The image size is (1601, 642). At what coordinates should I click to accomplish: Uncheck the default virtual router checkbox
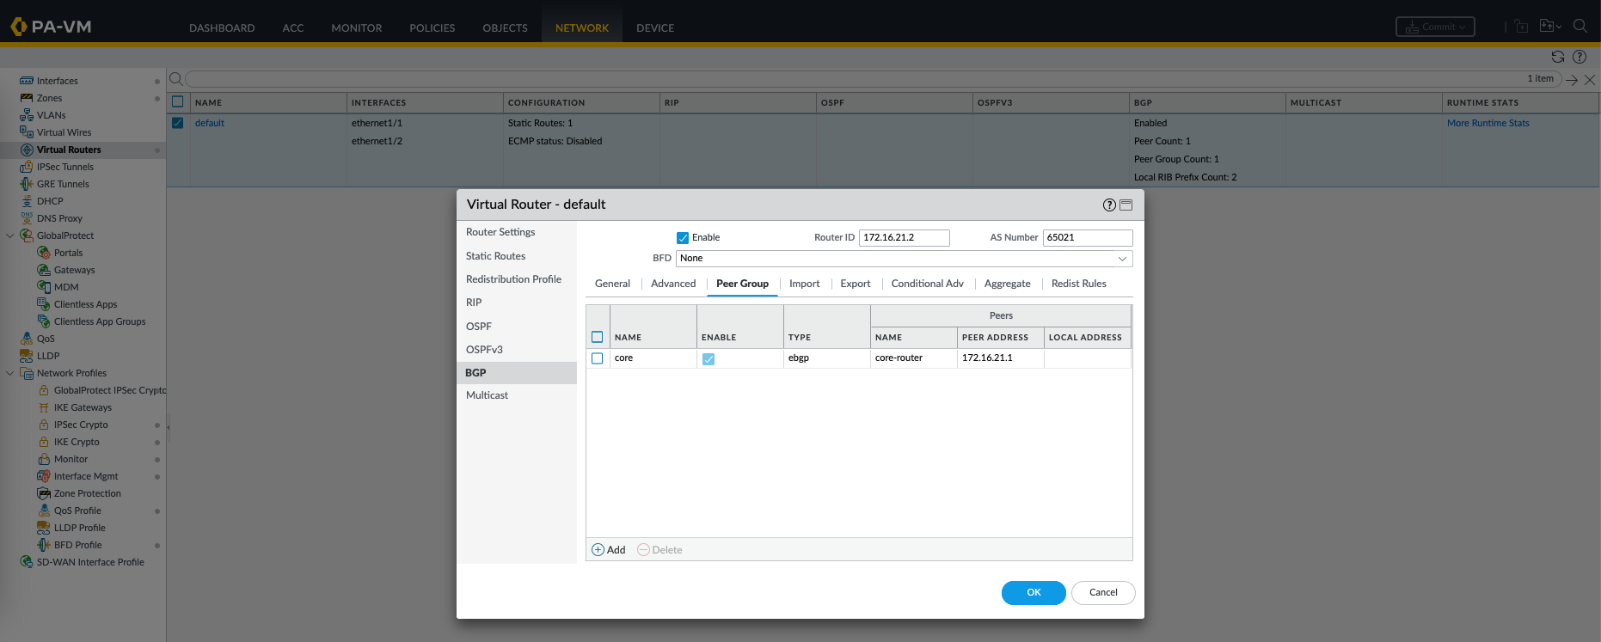tap(178, 123)
